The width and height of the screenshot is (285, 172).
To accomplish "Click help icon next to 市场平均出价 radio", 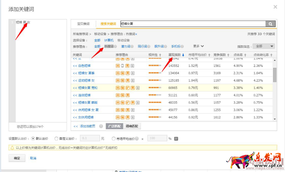I will tap(137, 139).
